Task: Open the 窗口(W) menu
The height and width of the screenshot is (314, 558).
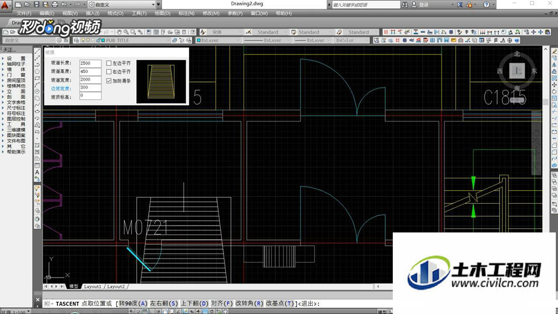Action: tap(259, 13)
